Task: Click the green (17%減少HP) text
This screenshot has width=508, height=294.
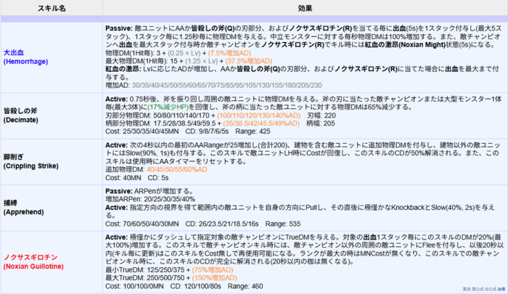Action: pyautogui.click(x=168, y=107)
